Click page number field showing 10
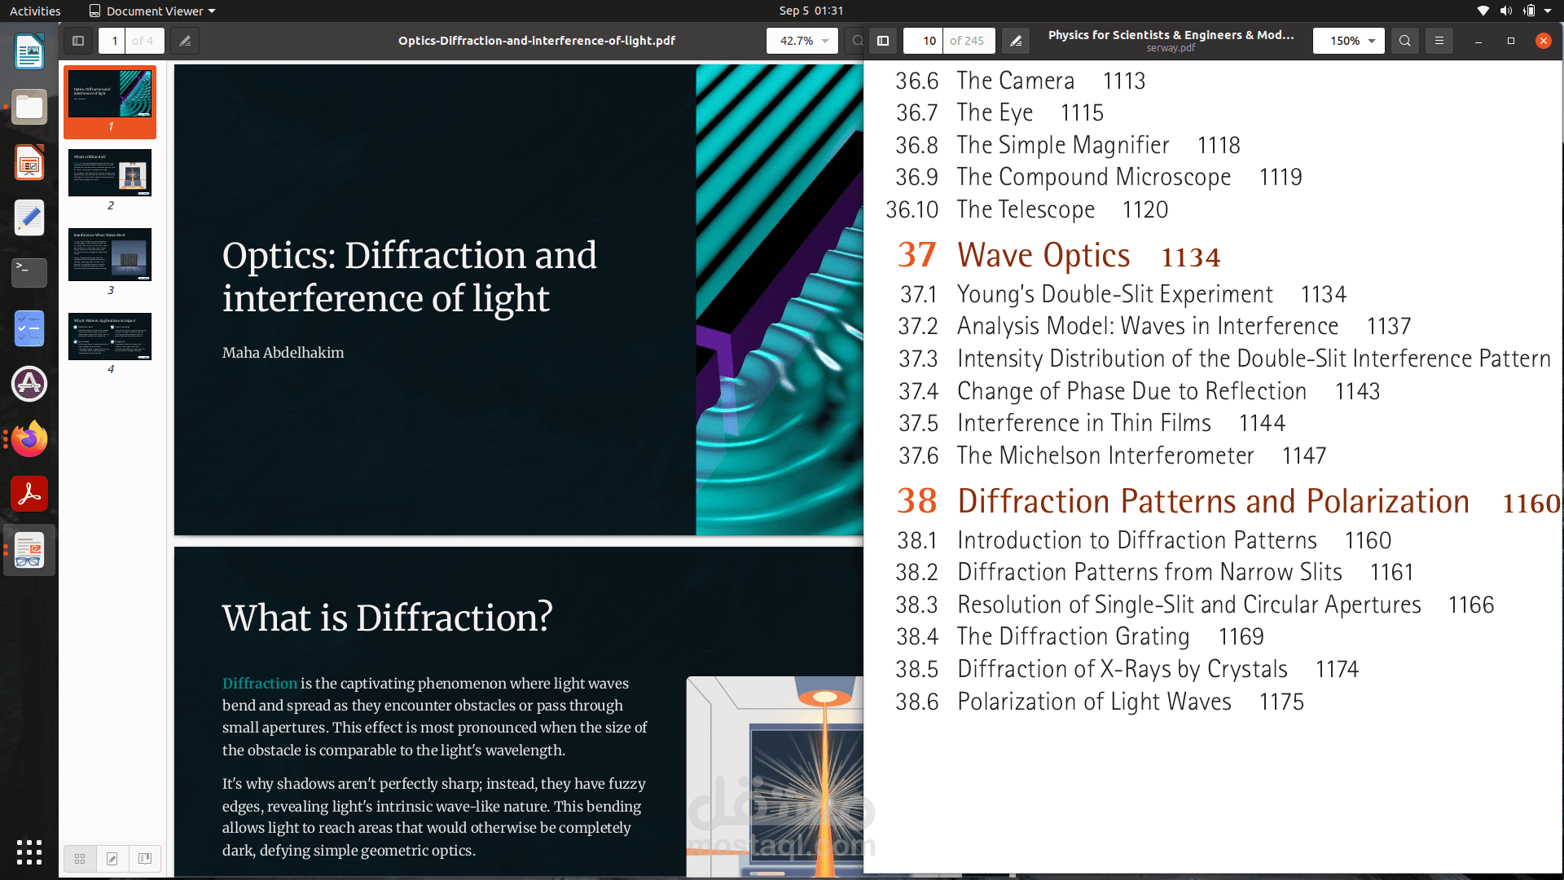1564x880 pixels. [x=924, y=41]
